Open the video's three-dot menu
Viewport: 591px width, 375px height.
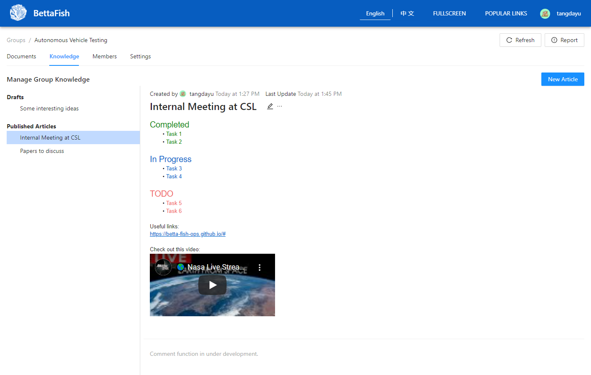click(260, 267)
